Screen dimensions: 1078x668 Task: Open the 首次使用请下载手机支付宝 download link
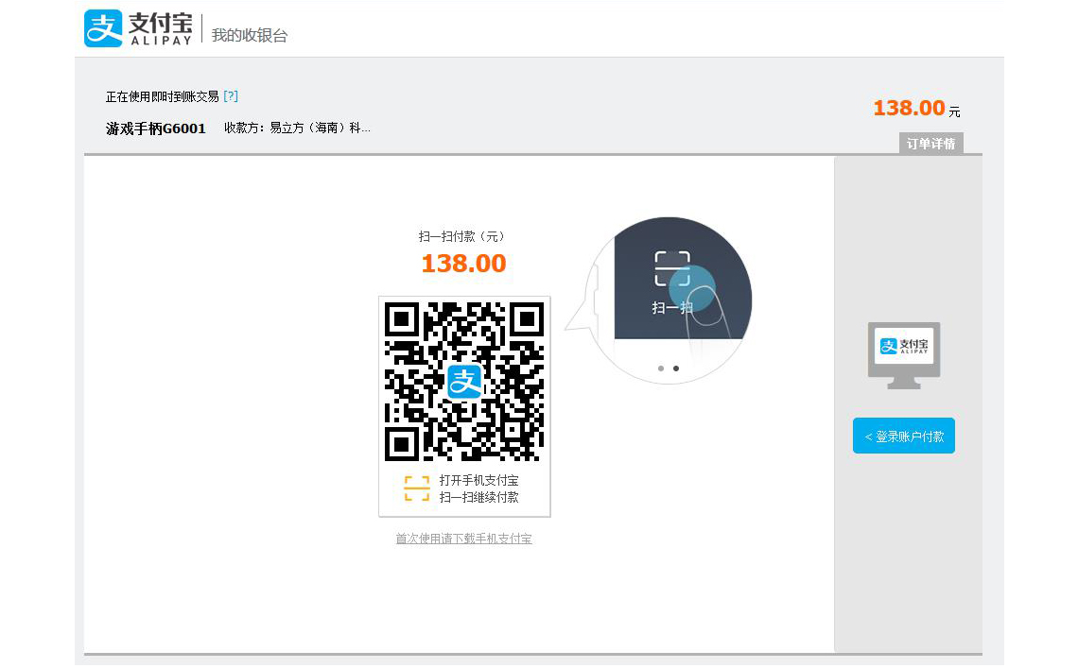tap(464, 539)
